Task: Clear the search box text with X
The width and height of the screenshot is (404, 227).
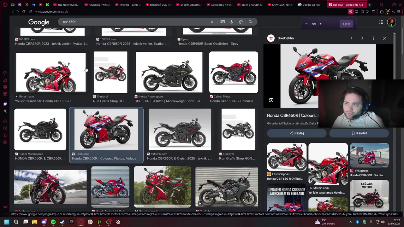Action: coord(212,22)
